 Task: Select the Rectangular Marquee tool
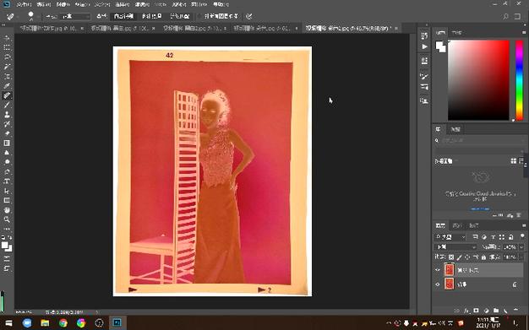(x=7, y=47)
